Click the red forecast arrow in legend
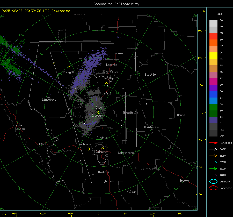Image resolution: width=233 pixels, height=217 pixels. [x=213, y=143]
